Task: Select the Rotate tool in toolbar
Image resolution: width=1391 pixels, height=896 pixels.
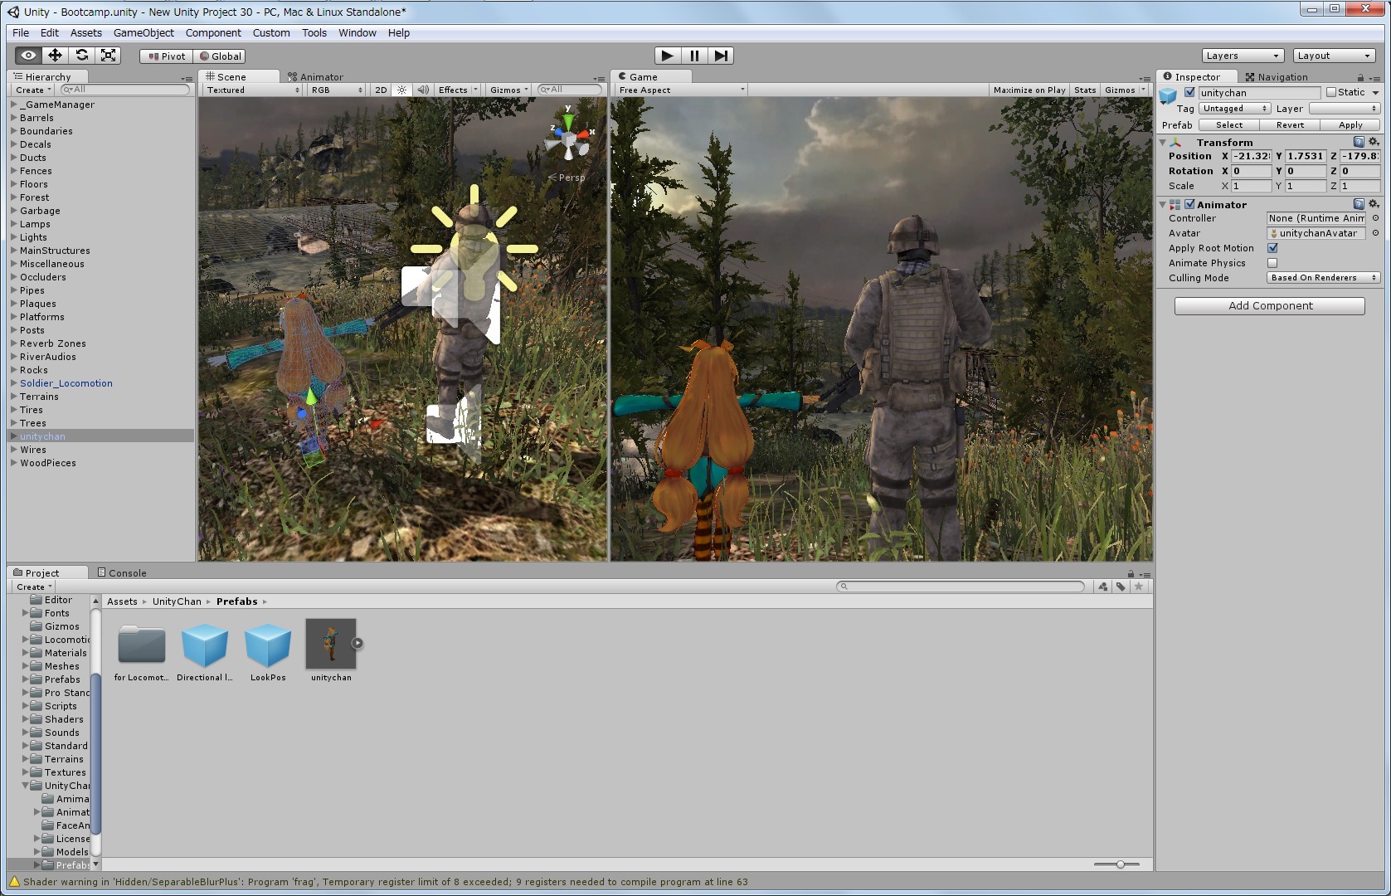Action: [81, 56]
